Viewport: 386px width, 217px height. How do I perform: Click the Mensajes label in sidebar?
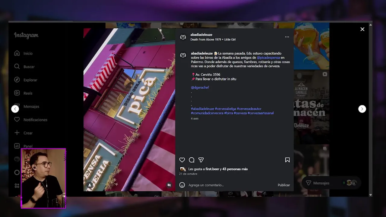click(x=31, y=106)
